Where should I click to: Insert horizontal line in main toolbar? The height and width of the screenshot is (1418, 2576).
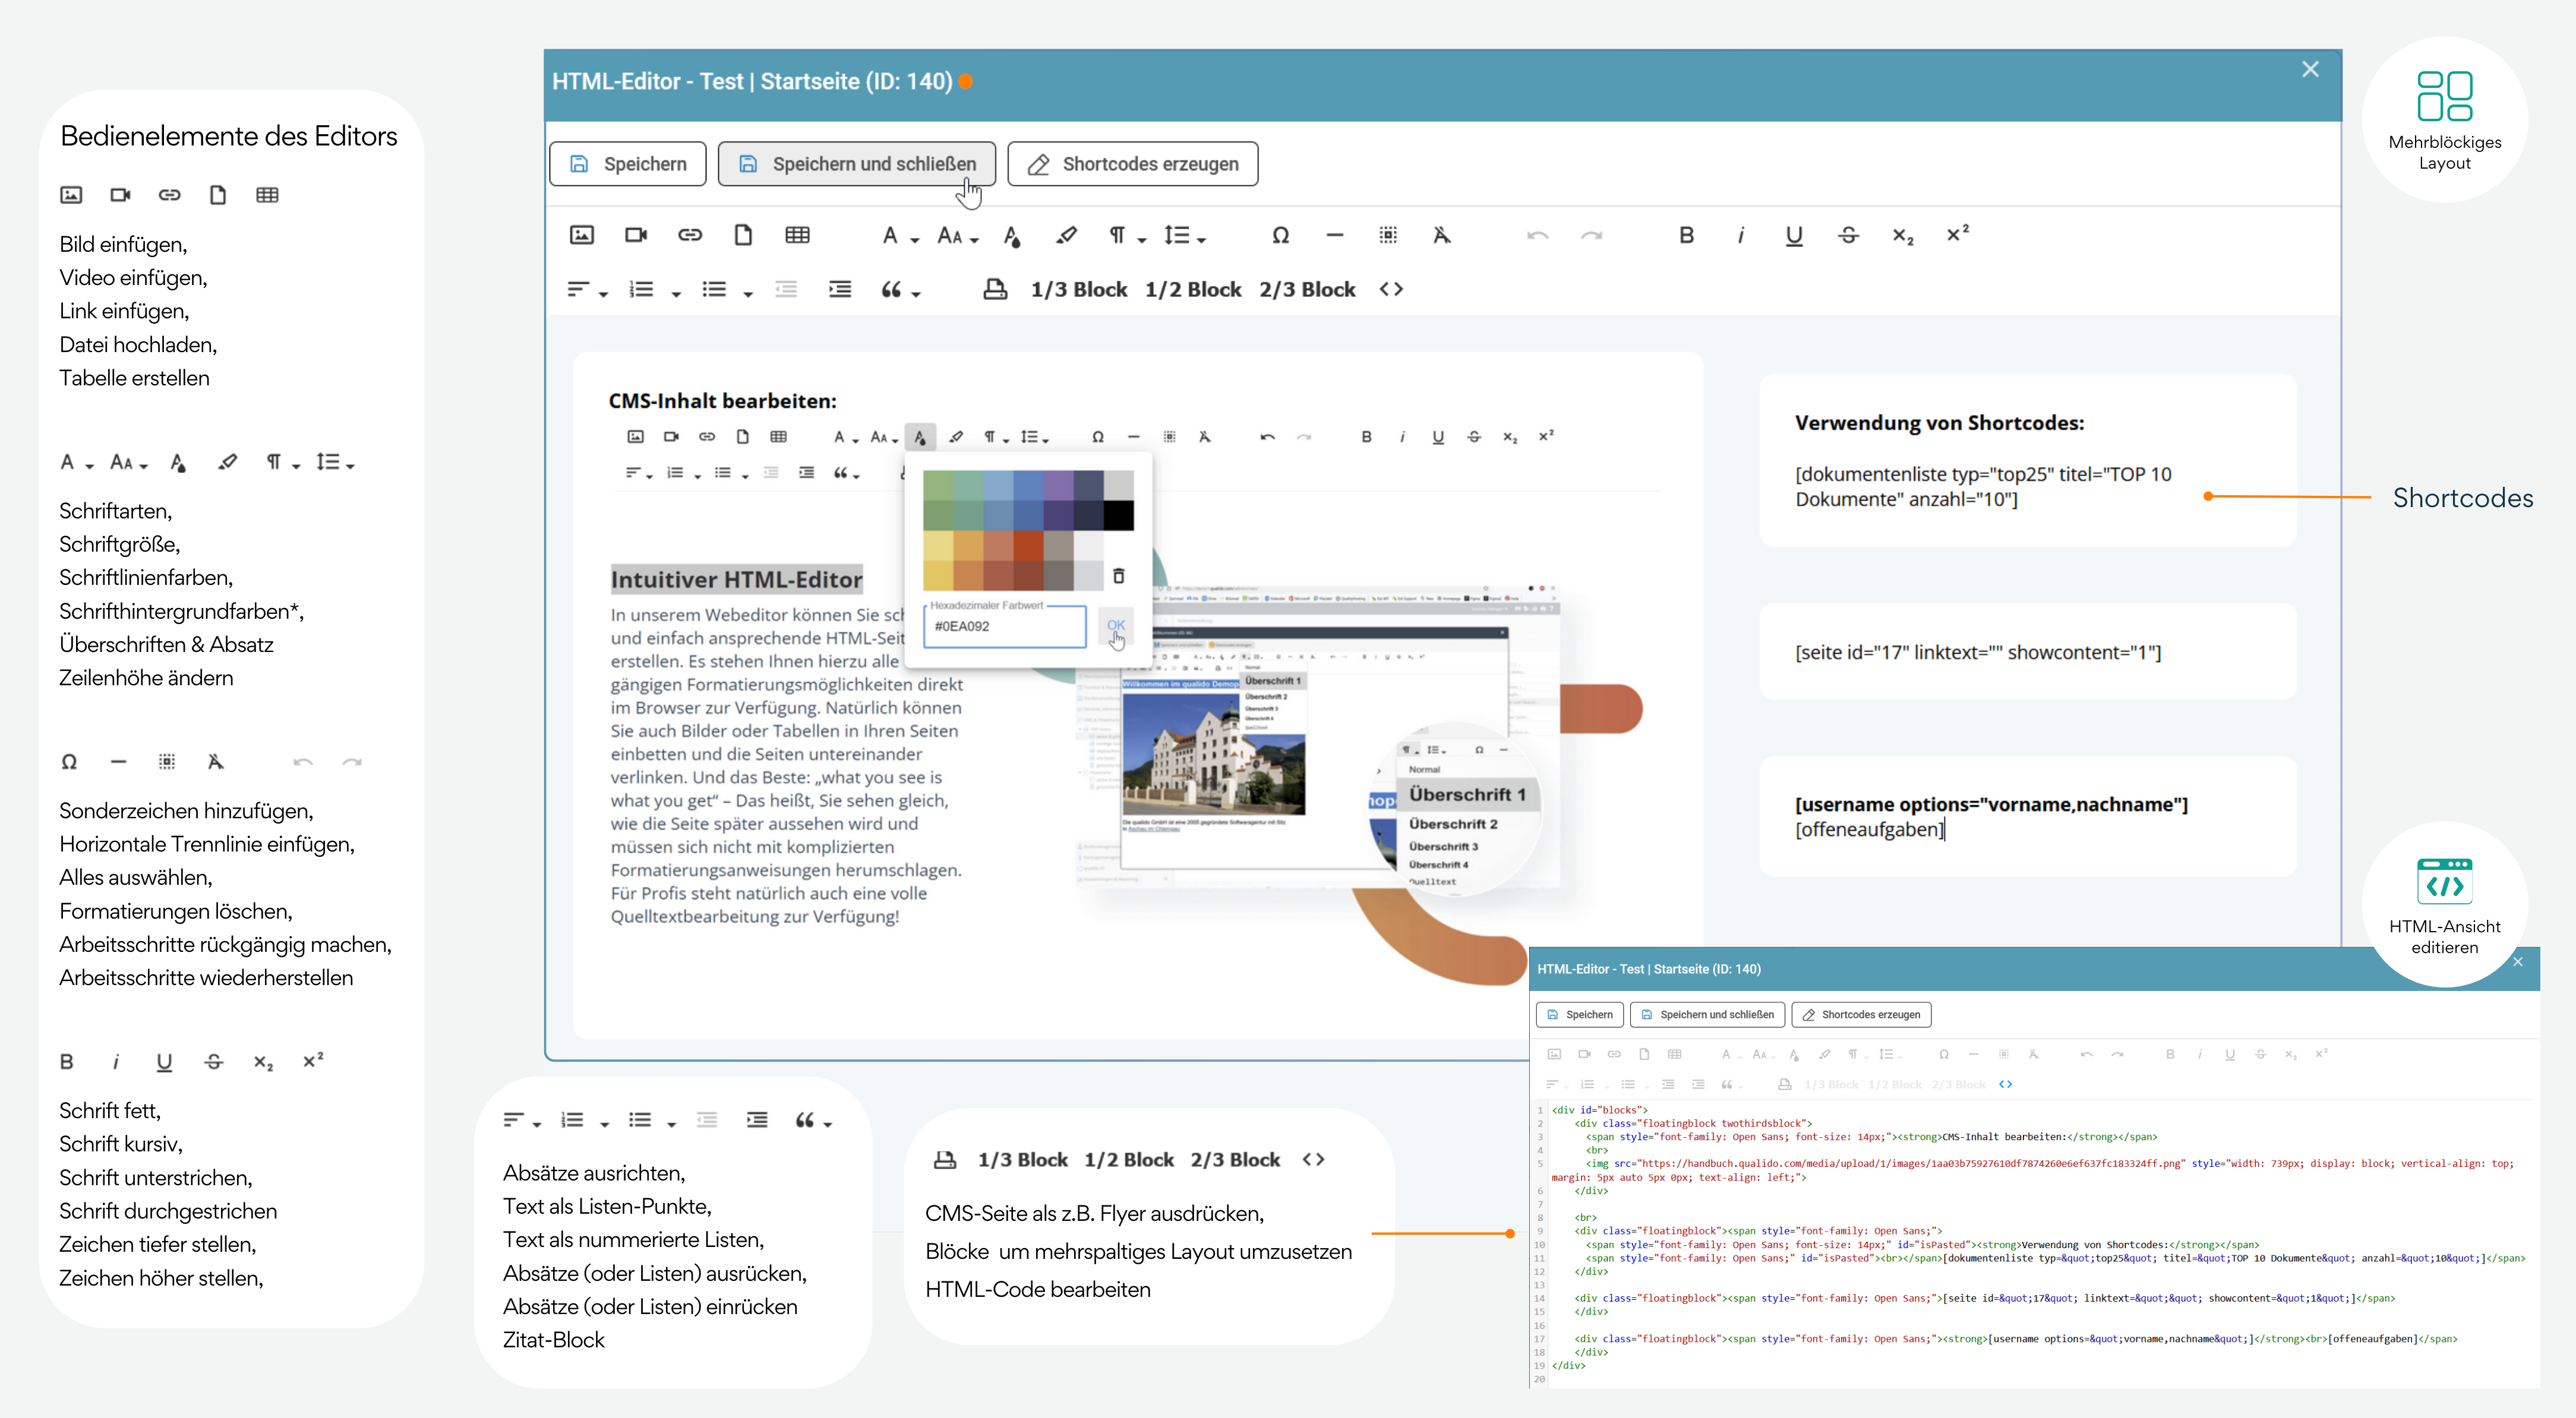[x=1334, y=235]
